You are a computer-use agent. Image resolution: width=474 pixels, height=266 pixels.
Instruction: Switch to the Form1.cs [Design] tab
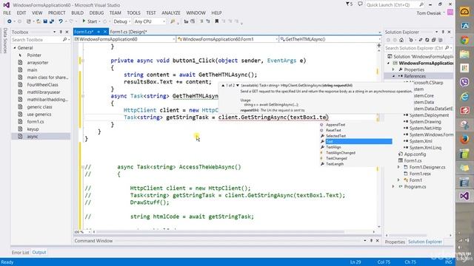click(x=128, y=32)
